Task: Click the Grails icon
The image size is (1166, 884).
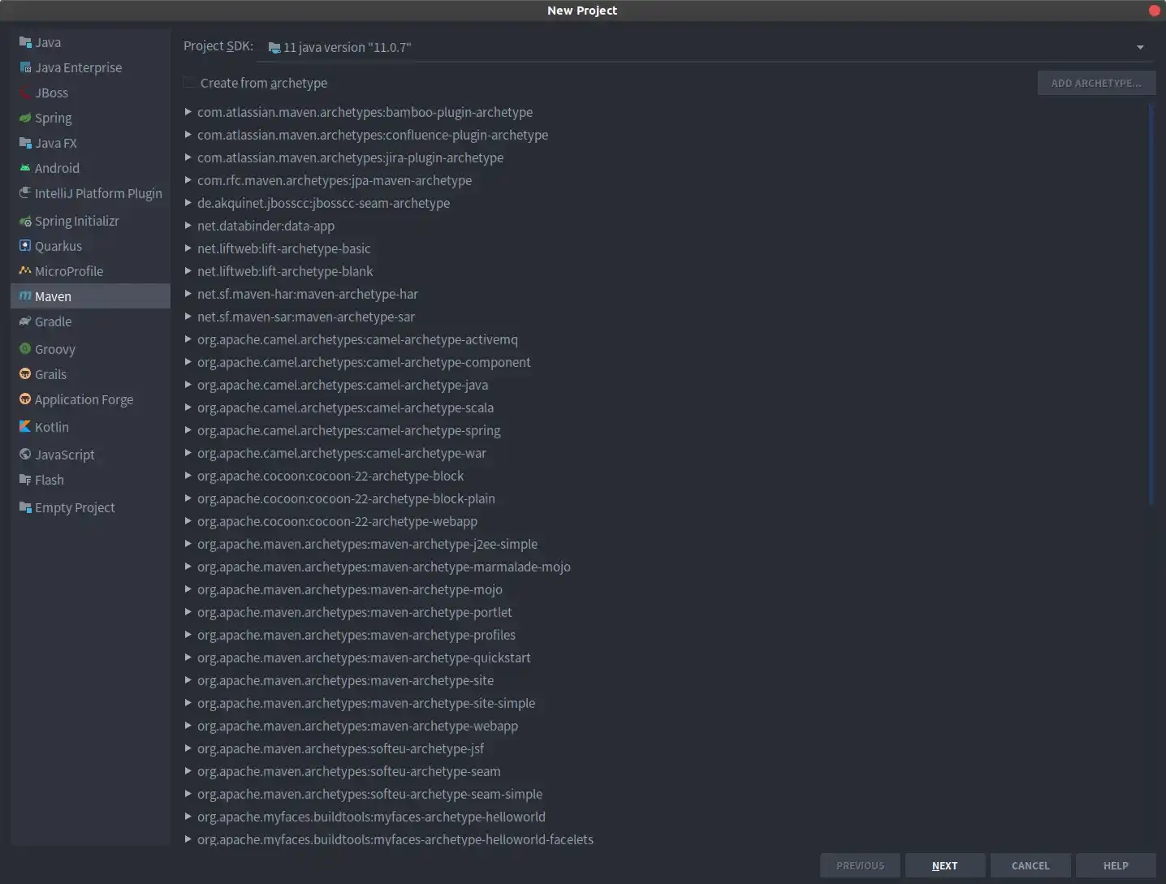Action: (x=25, y=374)
